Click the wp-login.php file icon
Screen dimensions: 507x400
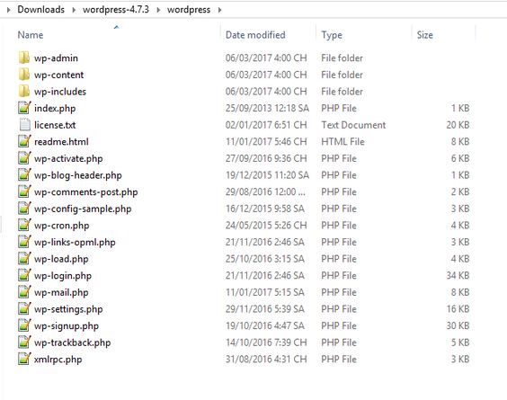click(x=24, y=275)
